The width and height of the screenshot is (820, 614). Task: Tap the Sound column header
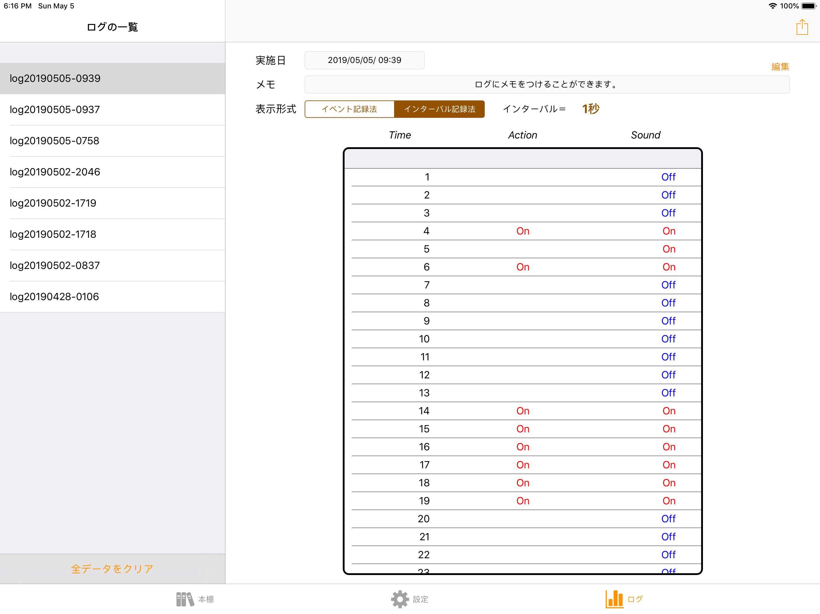(x=645, y=135)
